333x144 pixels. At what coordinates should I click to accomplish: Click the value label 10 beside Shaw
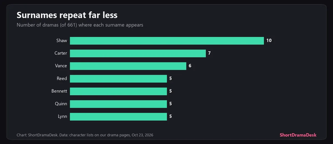tap(269, 41)
